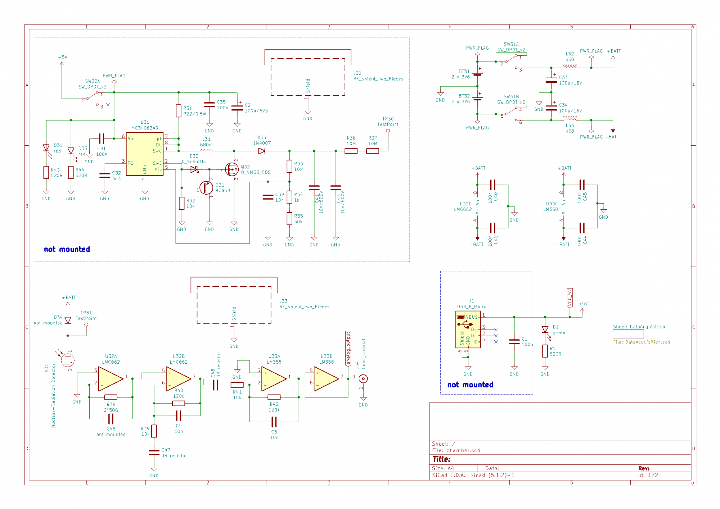Select the C1 100n capacitor symbol

tap(514, 342)
